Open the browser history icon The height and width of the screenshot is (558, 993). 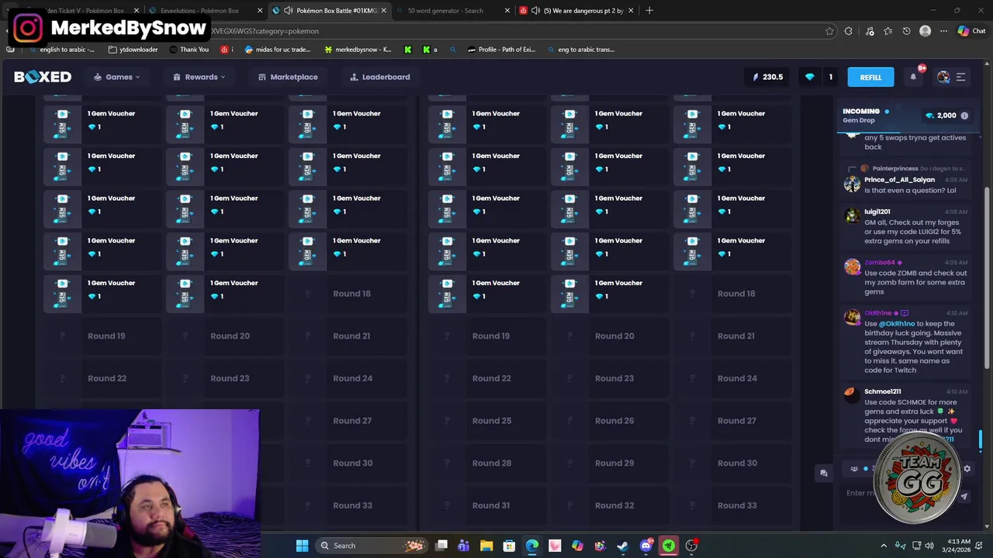click(906, 31)
